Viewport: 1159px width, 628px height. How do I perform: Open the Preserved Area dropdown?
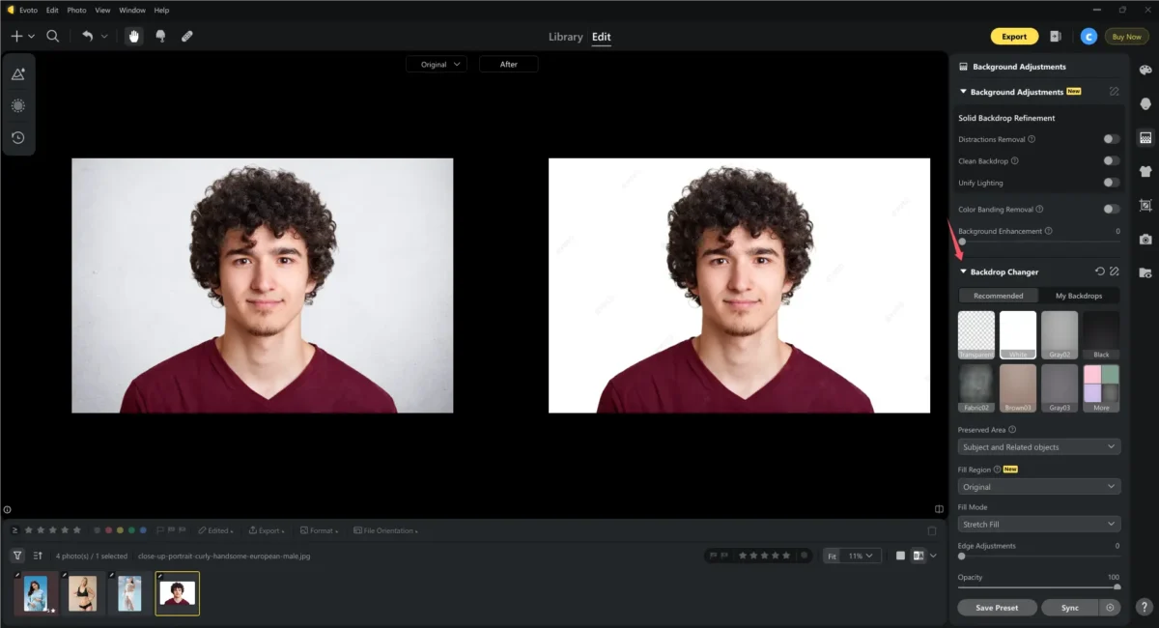1039,447
